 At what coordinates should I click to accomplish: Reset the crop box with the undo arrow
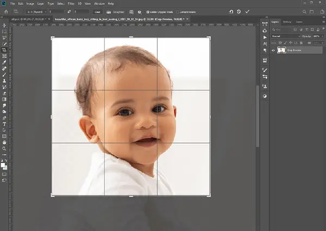point(231,11)
